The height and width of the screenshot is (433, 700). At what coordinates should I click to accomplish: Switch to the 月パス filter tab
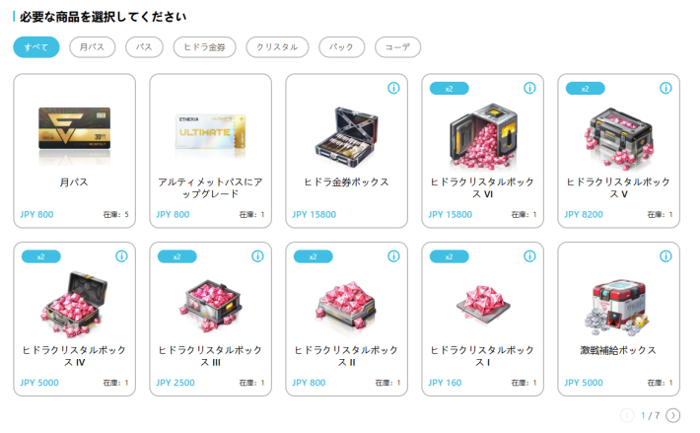tap(92, 47)
